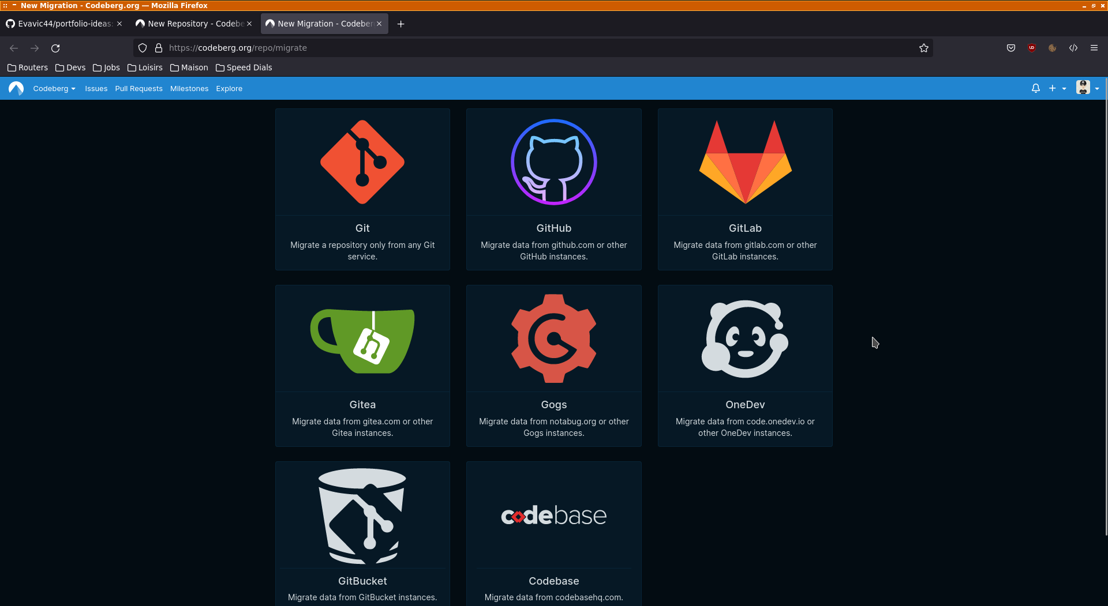This screenshot has width=1108, height=606.
Task: Open the Routers bookmarks folder
Action: pyautogui.click(x=28, y=67)
